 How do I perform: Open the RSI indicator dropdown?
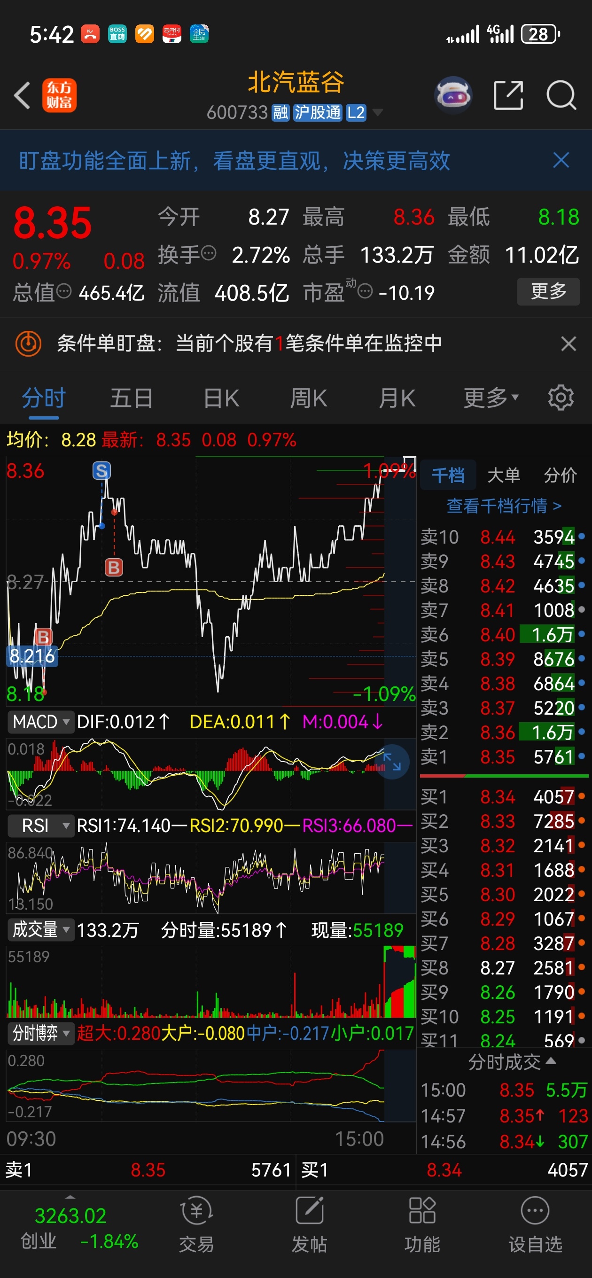pos(41,826)
